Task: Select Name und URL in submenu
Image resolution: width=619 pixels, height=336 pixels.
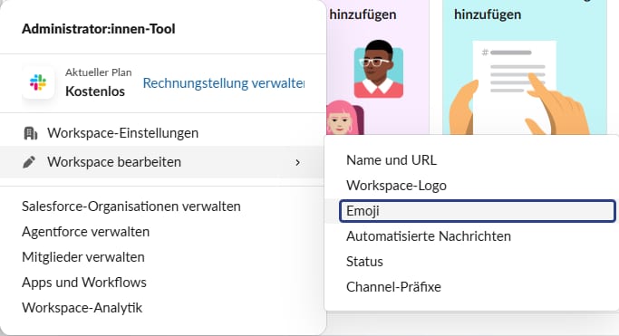Action: click(x=471, y=160)
